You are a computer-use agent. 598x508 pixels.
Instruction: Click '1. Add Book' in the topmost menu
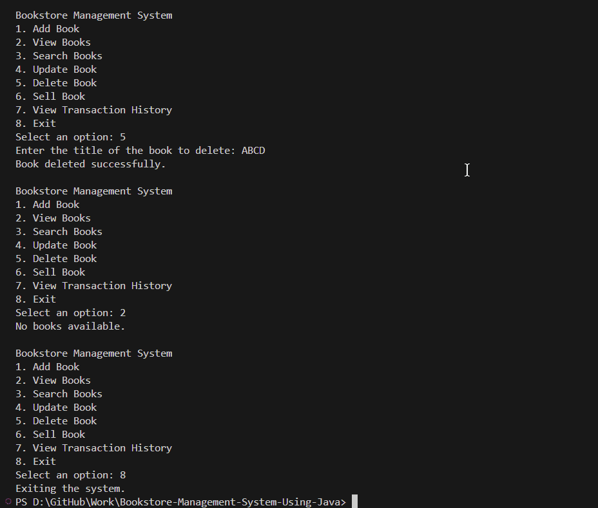47,29
